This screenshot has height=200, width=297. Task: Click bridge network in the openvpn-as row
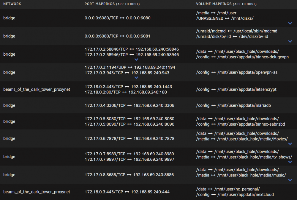pos(9,72)
